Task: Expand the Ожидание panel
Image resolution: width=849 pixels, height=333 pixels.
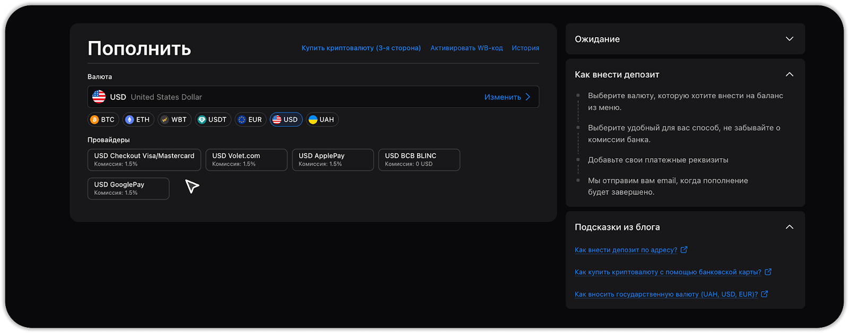Action: pyautogui.click(x=789, y=39)
